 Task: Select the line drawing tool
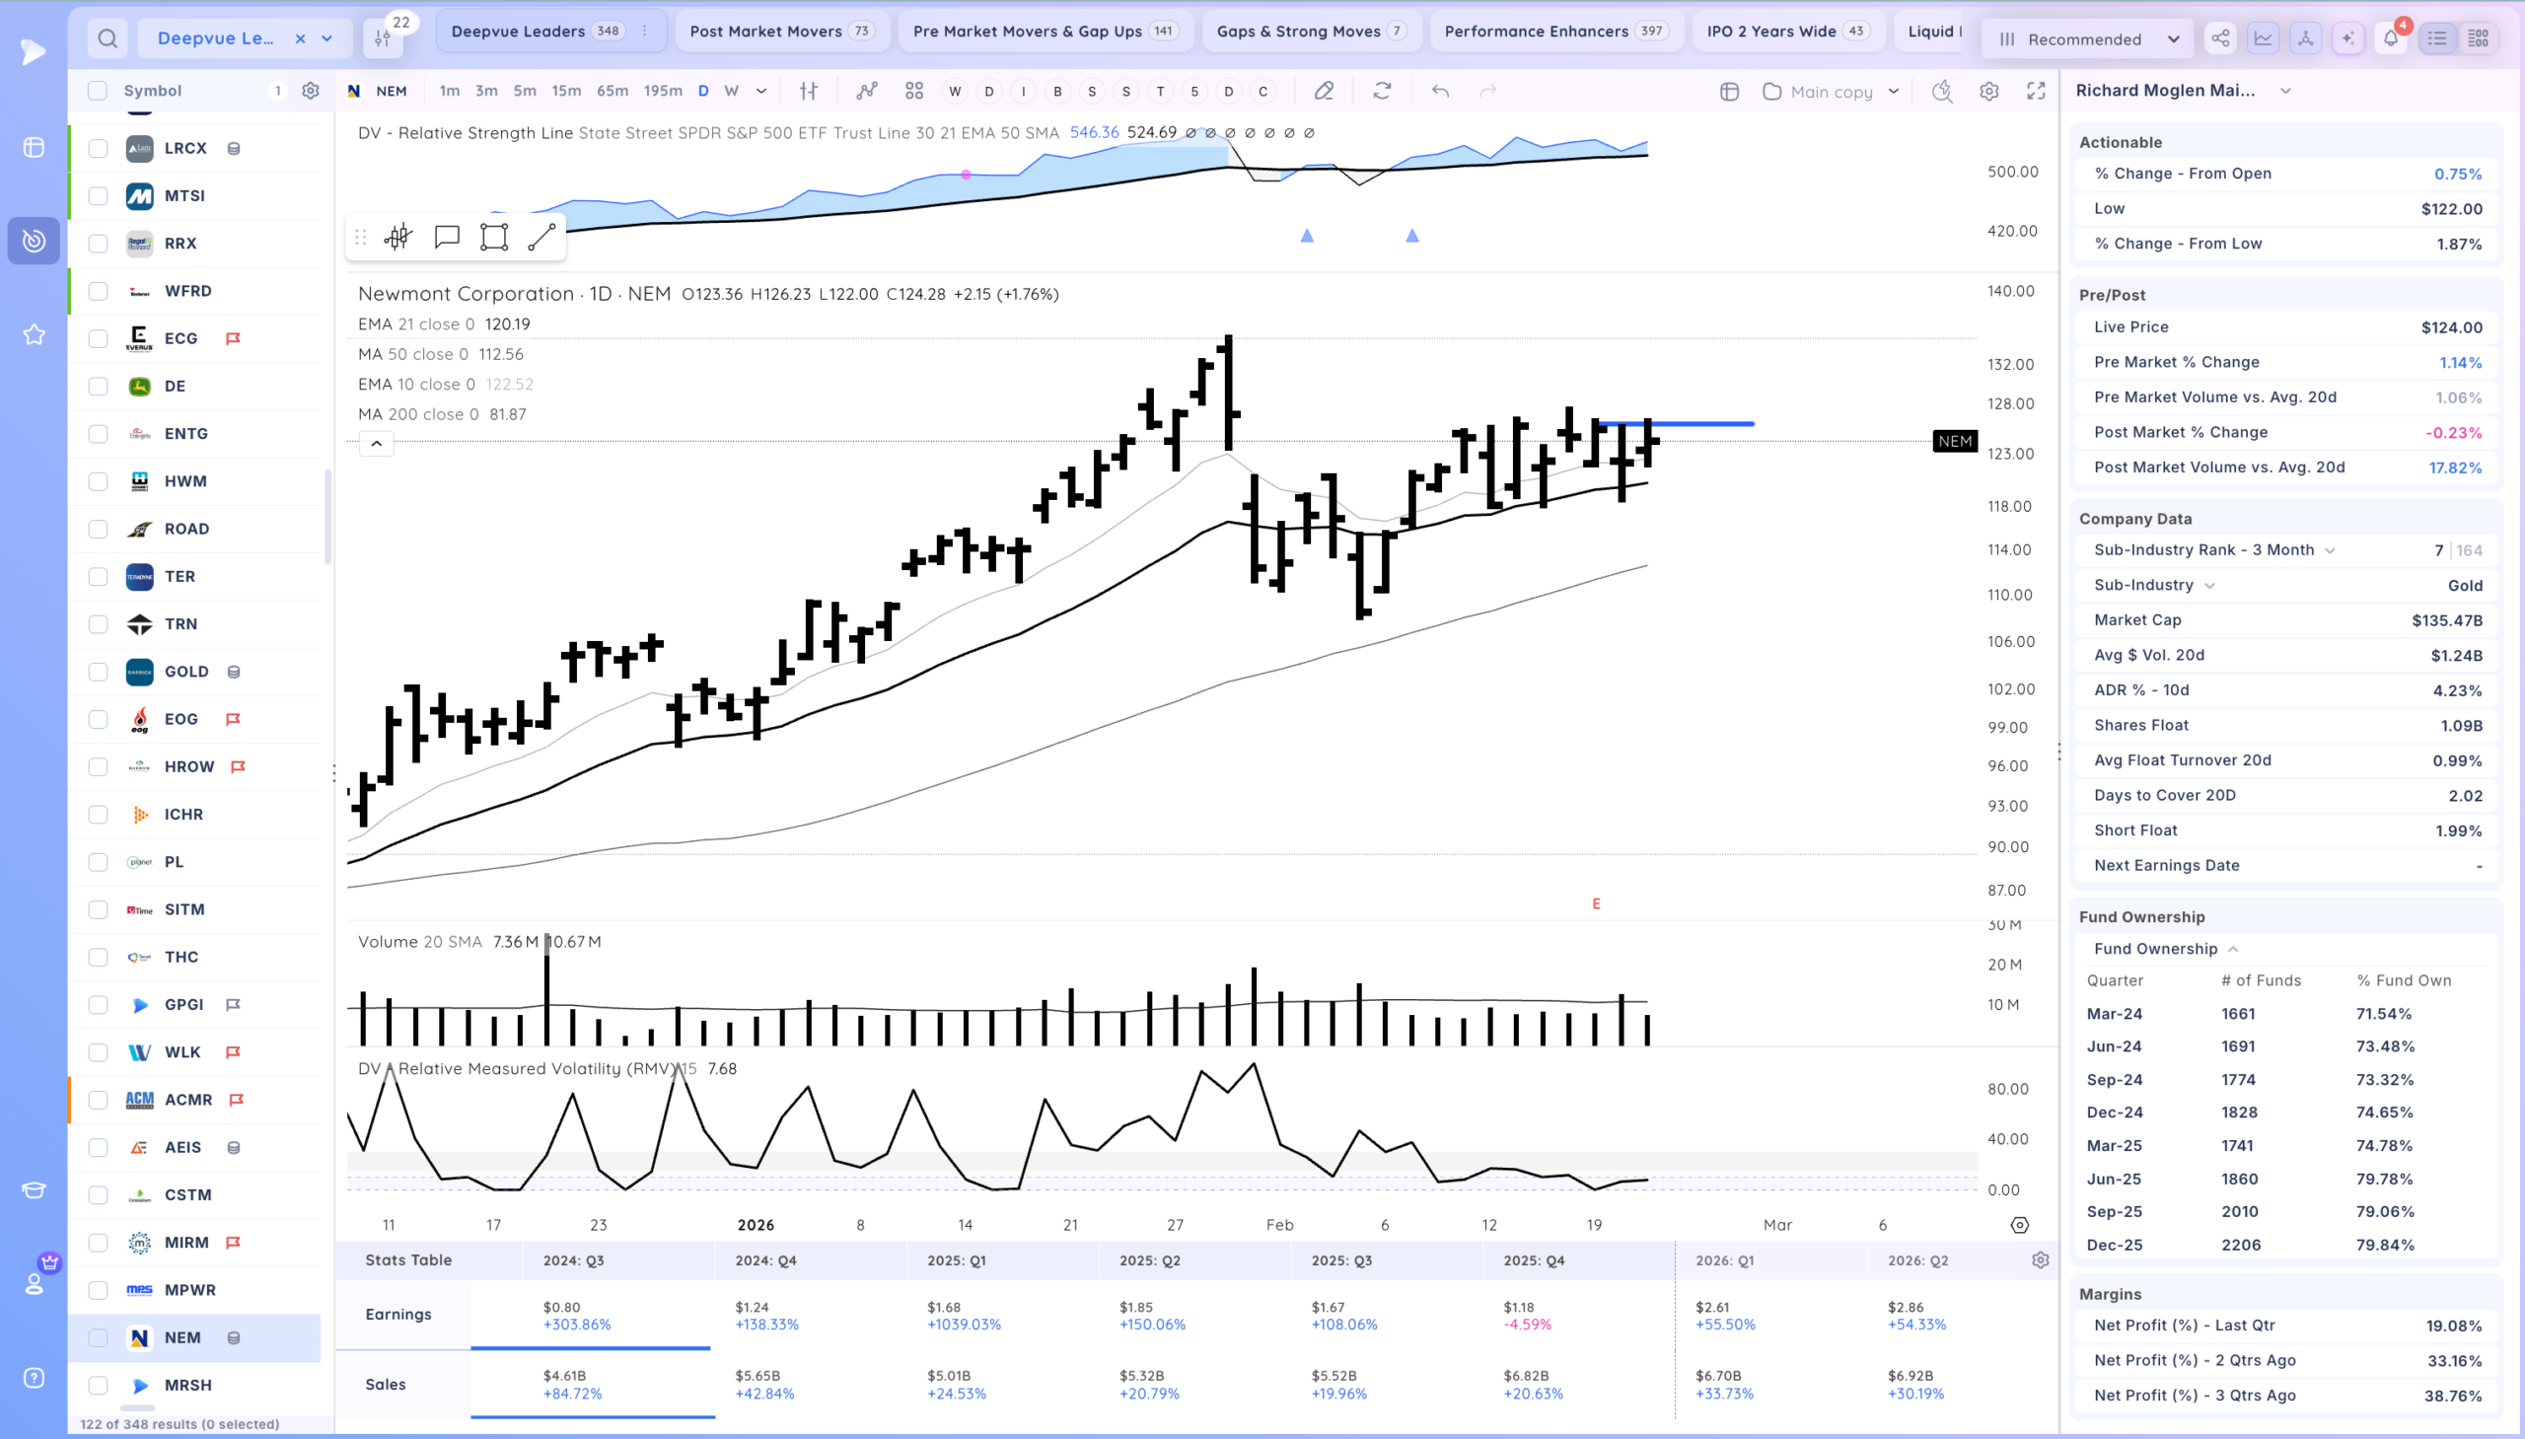coord(541,237)
